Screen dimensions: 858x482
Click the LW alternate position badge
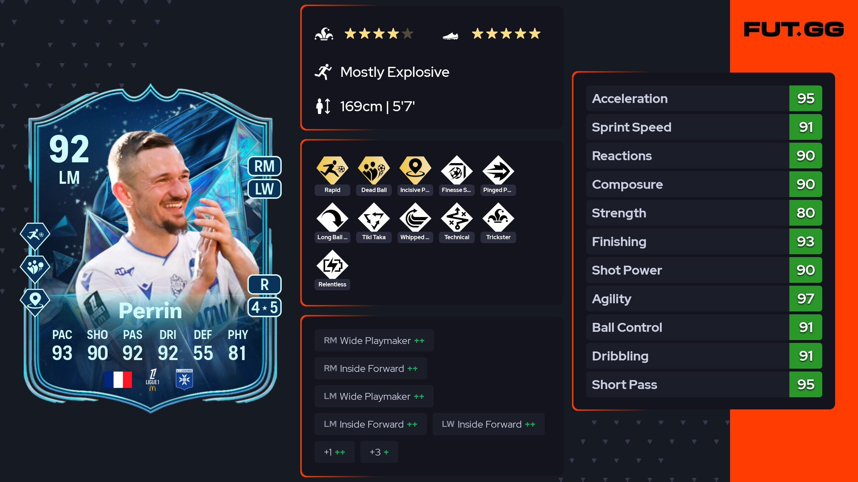point(265,189)
